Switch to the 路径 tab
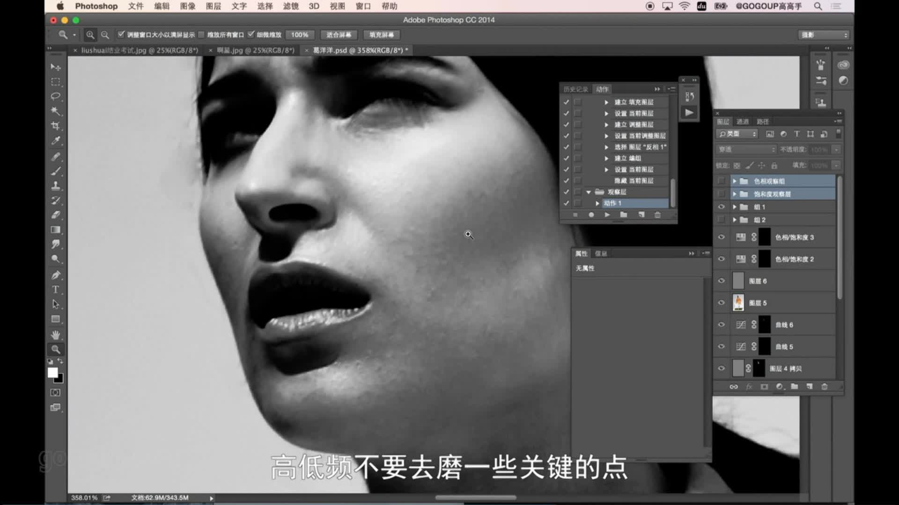Viewport: 899px width, 505px height. 763,122
